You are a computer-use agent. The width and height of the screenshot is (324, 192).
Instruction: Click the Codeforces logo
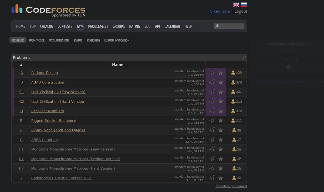pos(48,11)
